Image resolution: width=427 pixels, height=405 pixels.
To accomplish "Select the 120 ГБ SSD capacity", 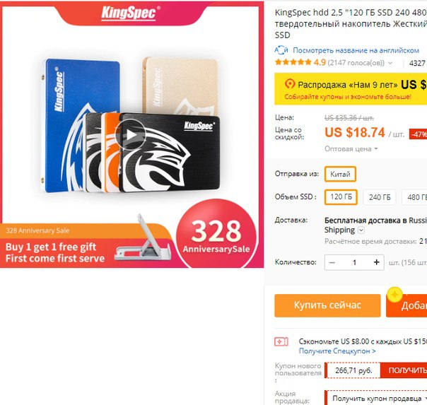I will [x=341, y=196].
